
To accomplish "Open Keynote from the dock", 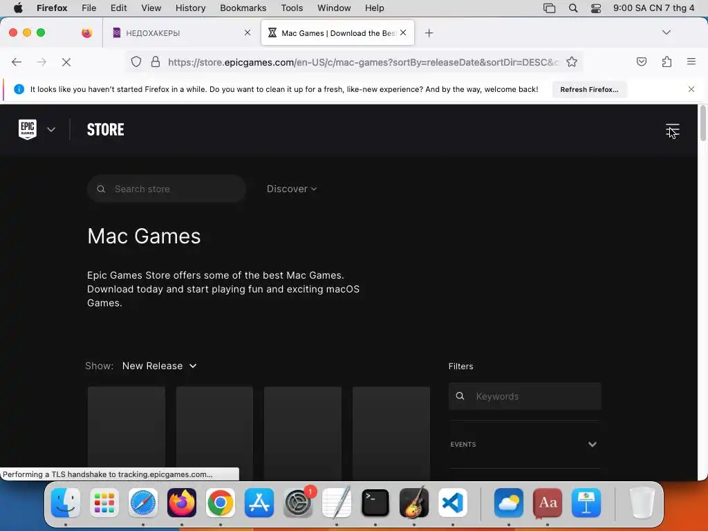I will [x=586, y=503].
